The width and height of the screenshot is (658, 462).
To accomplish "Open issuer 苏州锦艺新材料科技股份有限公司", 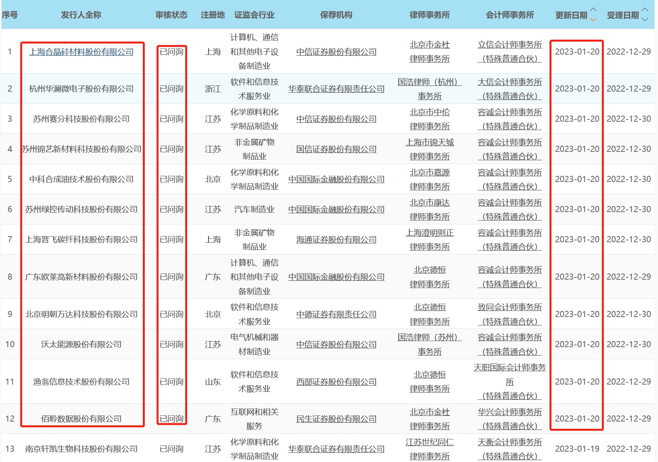I will coord(81,149).
